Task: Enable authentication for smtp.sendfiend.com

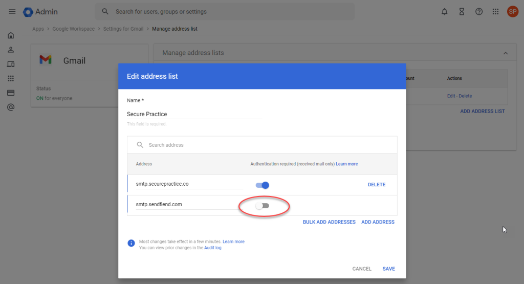Action: click(262, 206)
